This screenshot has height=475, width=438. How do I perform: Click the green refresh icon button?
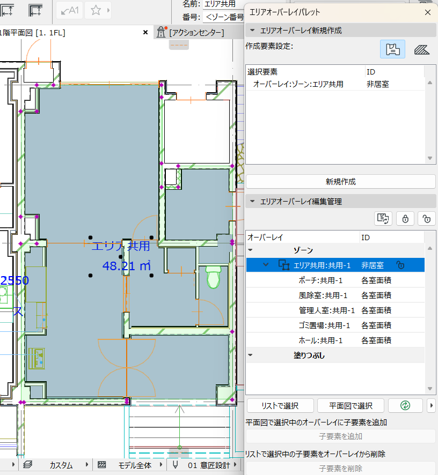pos(405,405)
